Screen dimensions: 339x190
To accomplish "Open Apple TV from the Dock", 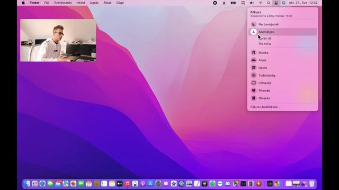I will (120, 184).
